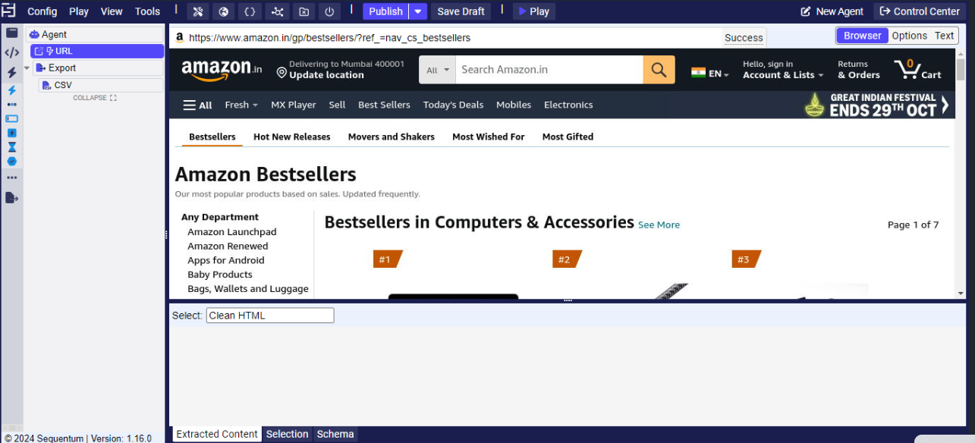Image resolution: width=975 pixels, height=443 pixels.
Task: Open the Control Center button
Action: [x=920, y=11]
